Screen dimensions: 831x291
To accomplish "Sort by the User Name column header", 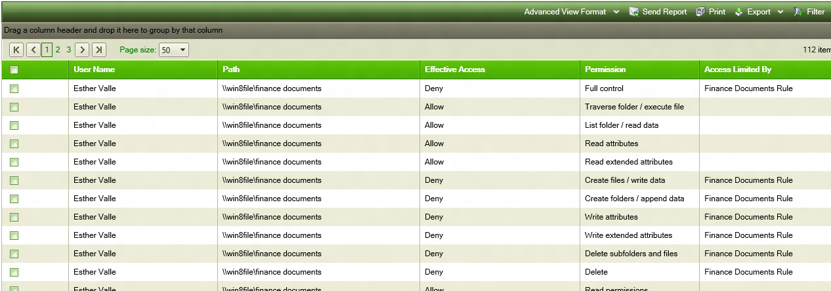I will 95,69.
